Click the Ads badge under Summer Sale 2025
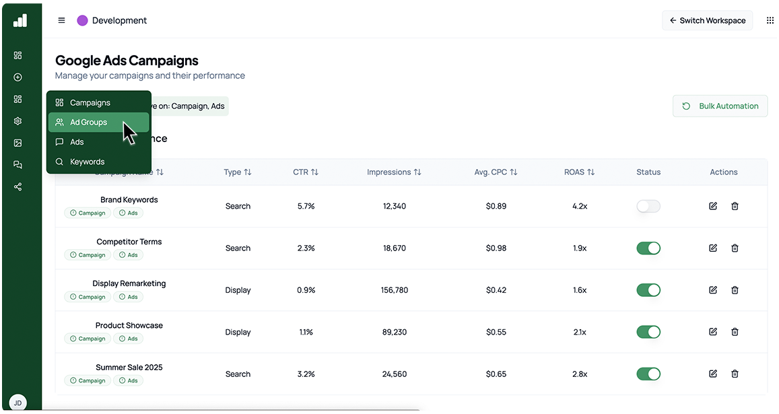 (128, 381)
